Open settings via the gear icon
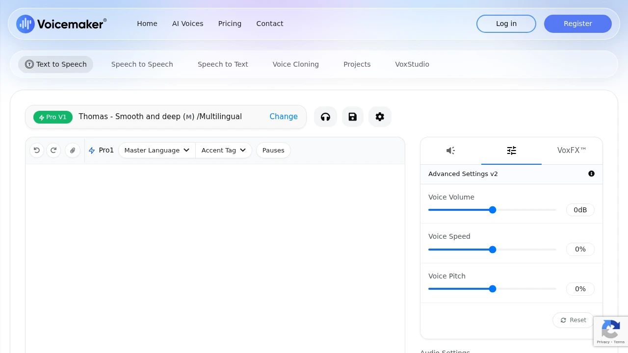The height and width of the screenshot is (353, 628). point(380,117)
